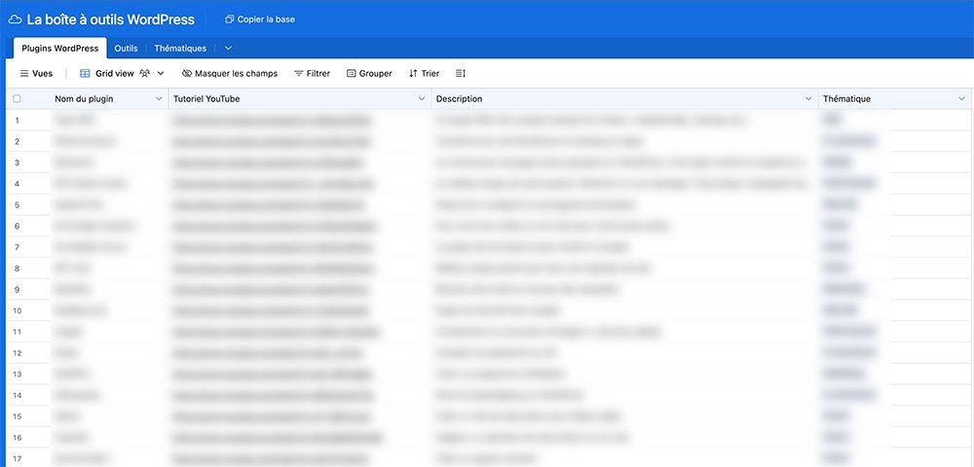Click the Masquer les champs hidden-eye icon
Image resolution: width=974 pixels, height=467 pixels.
click(187, 74)
